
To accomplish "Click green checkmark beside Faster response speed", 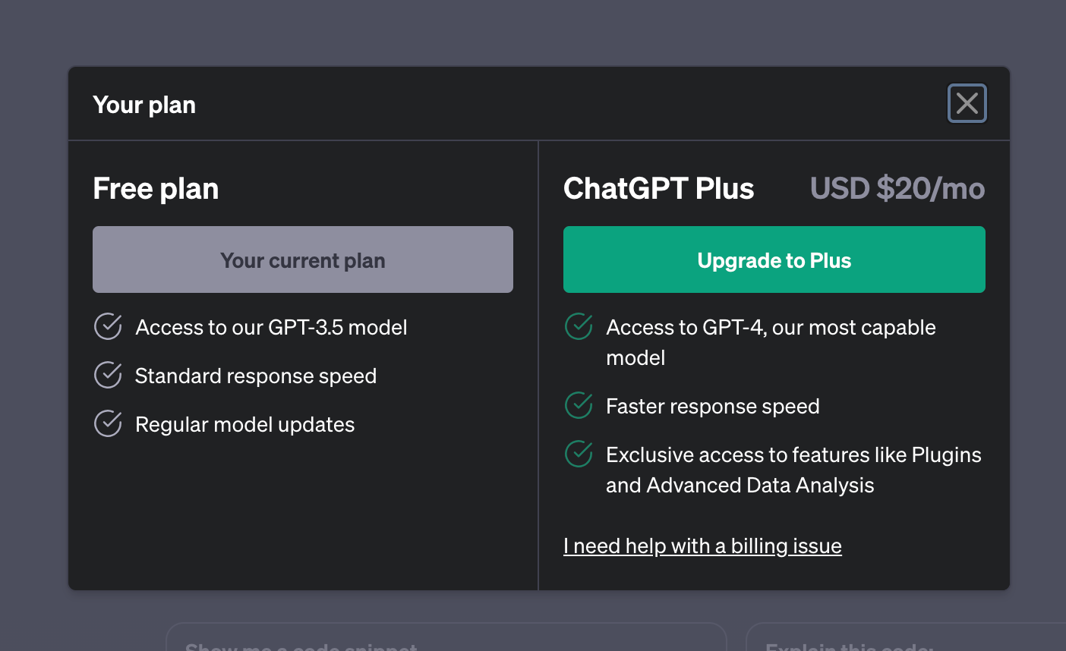I will click(x=579, y=405).
